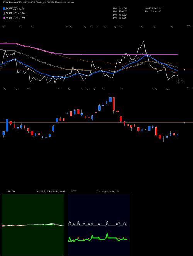Click the 7.25 price label on the EMA chart
Viewport: 193px width, 256px height.
tap(181, 81)
